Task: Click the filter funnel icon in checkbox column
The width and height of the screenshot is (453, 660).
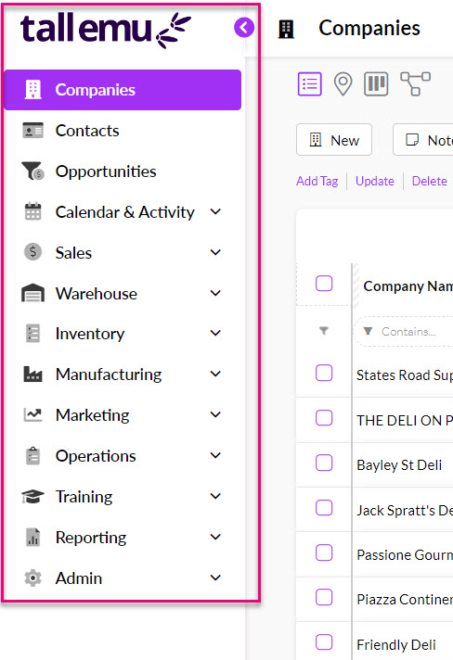Action: point(324,331)
